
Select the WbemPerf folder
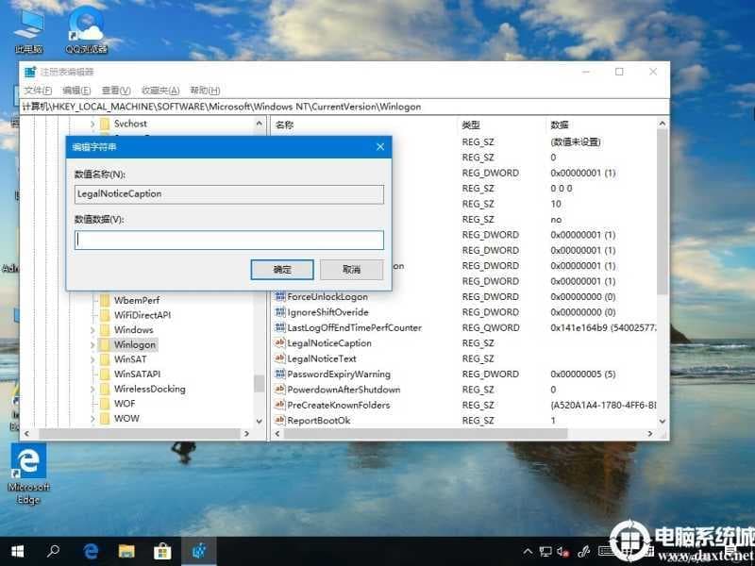click(136, 300)
